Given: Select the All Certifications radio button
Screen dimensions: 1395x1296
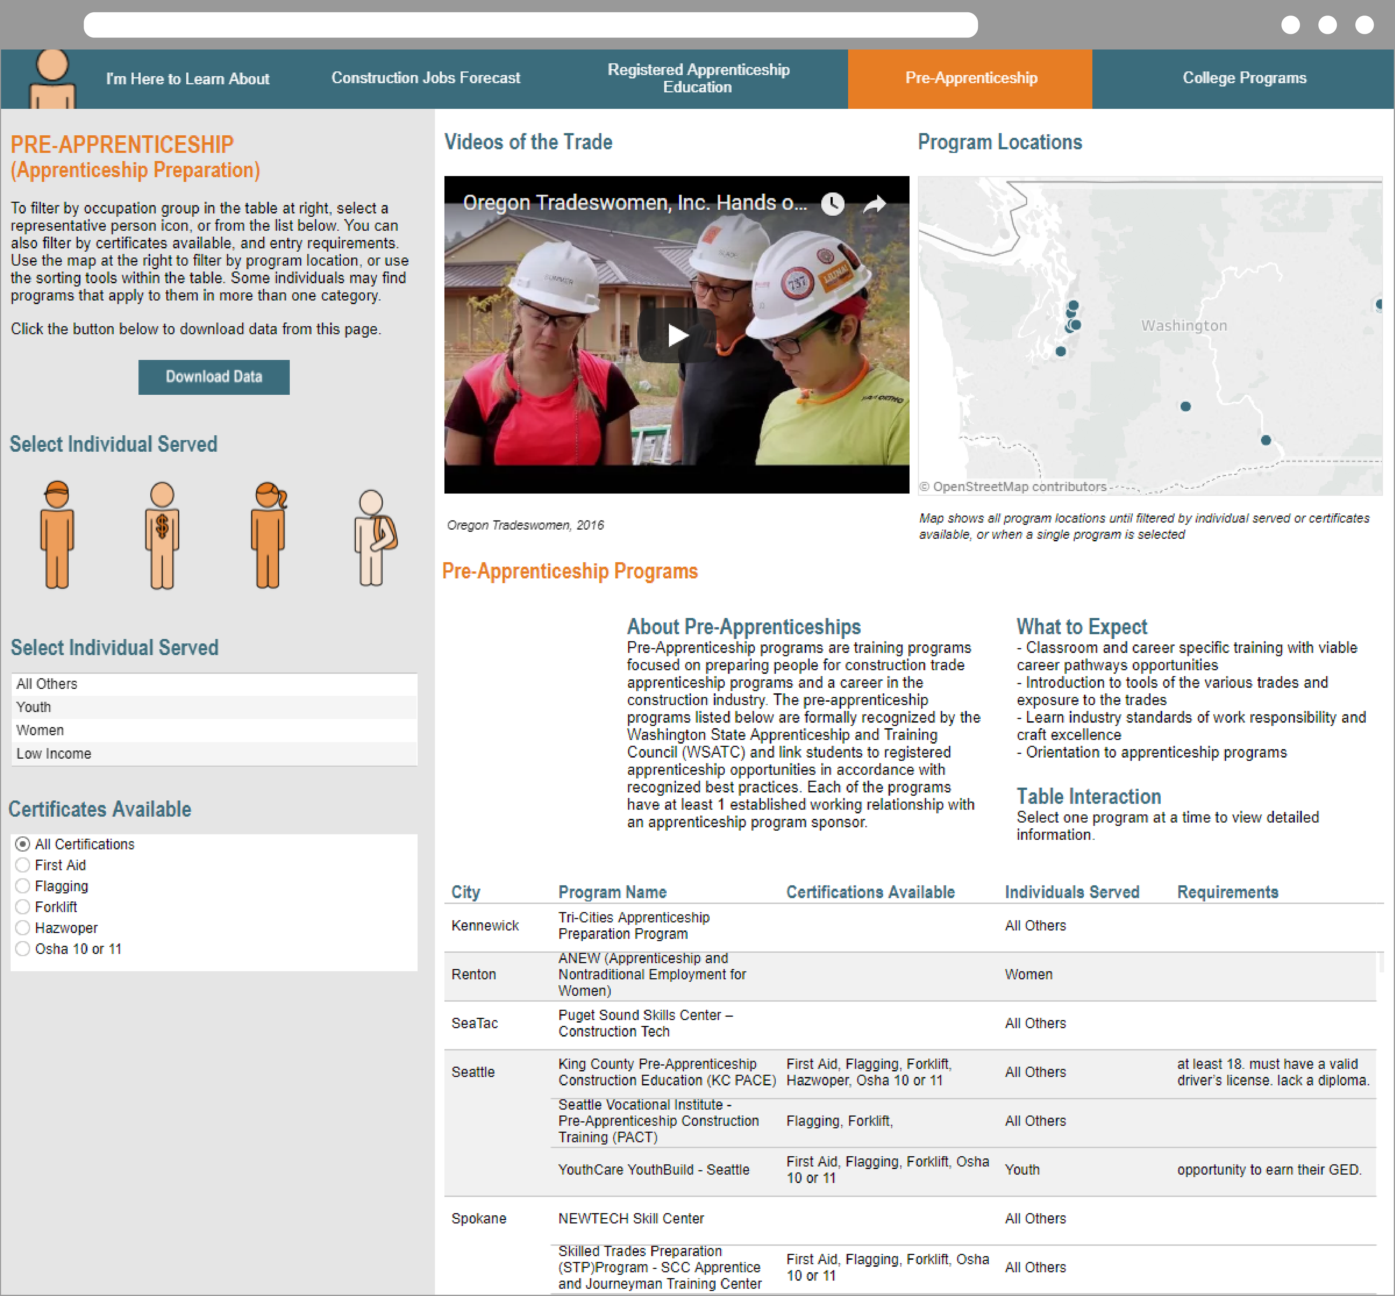Looking at the screenshot, I should coord(23,844).
